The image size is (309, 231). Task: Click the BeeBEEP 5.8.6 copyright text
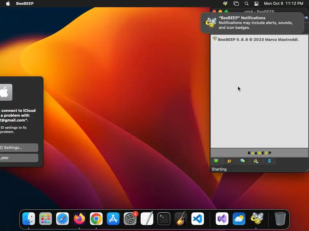click(x=258, y=39)
